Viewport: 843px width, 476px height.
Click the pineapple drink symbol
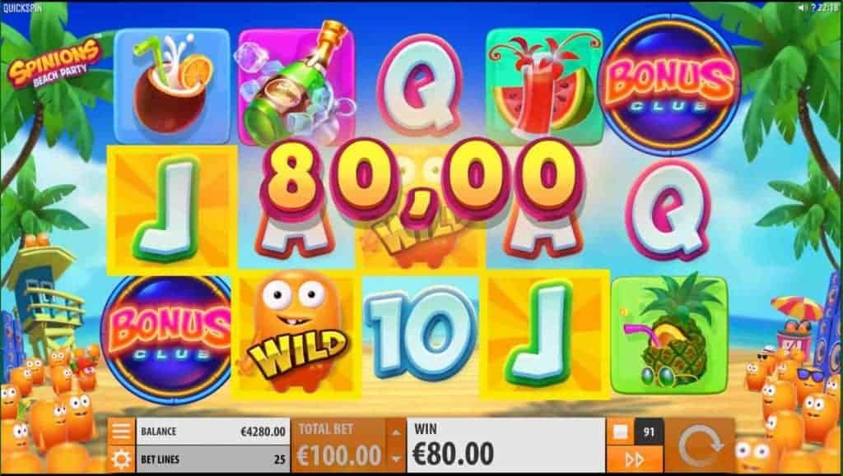[668, 335]
